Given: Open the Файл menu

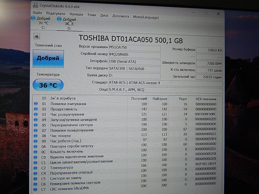Looking at the screenshot, I should click(x=37, y=13).
